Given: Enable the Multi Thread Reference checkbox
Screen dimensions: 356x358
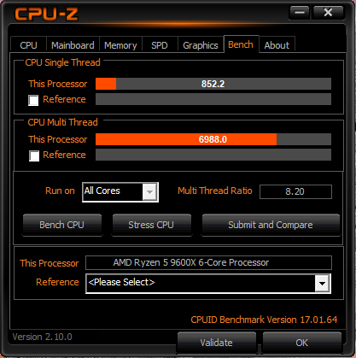Looking at the screenshot, I should click(34, 156).
